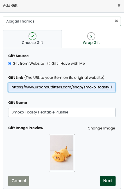
Task: Click the Gift Name field label
Action: 18,102
